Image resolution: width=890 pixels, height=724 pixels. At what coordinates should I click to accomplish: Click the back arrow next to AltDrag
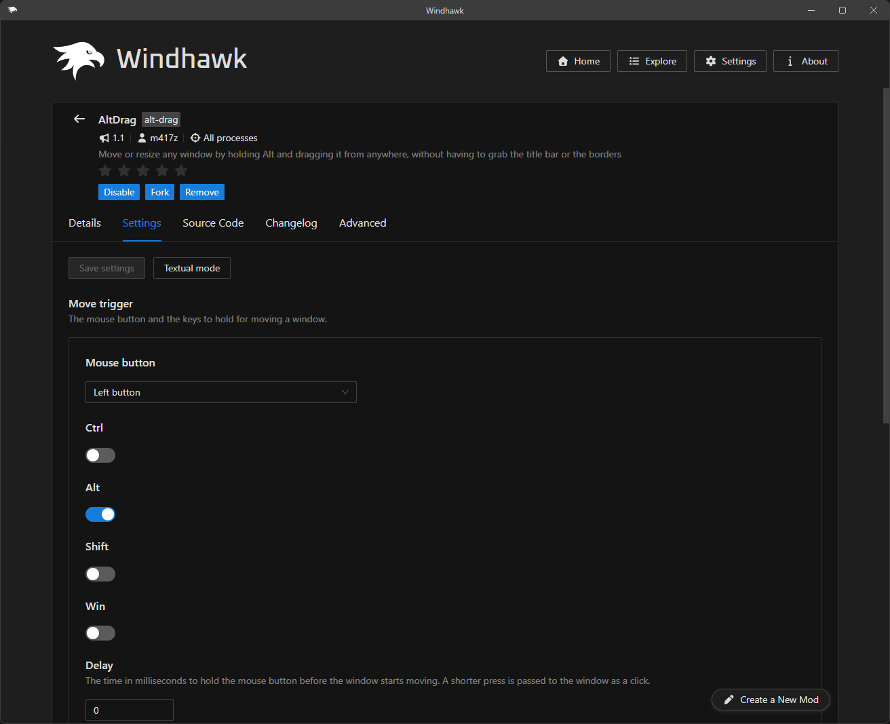click(x=79, y=119)
